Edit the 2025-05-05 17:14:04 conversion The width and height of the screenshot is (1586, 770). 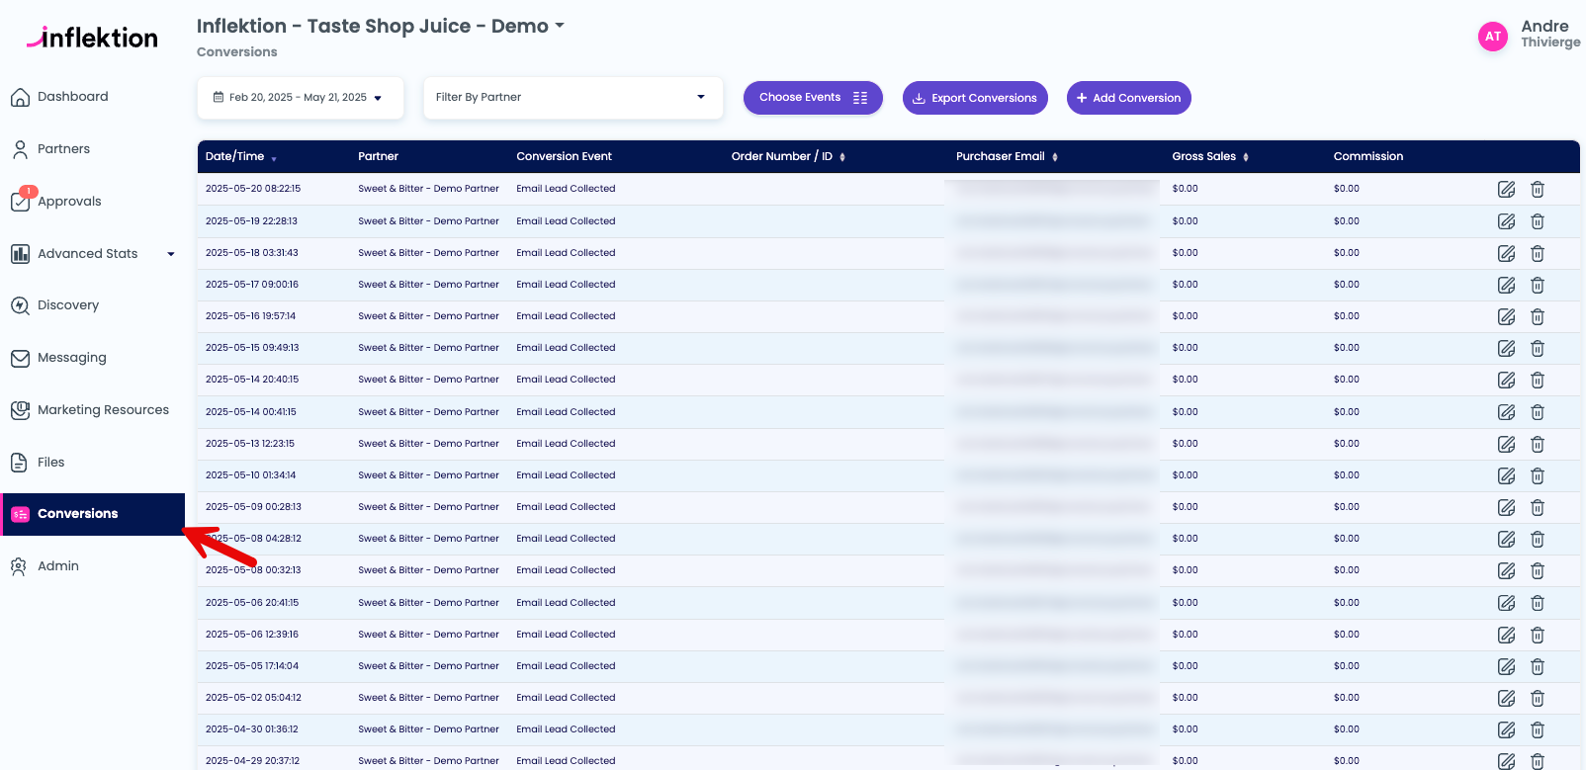tap(1506, 667)
